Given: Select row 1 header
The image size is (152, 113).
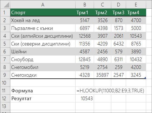Looking at the screenshot, I should click(5, 12).
